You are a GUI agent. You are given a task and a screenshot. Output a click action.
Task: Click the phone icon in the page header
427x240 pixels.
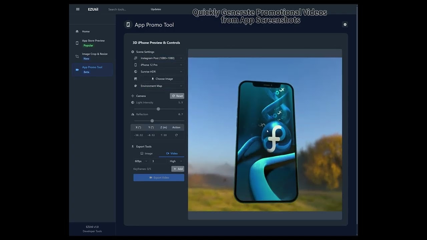pos(128,24)
